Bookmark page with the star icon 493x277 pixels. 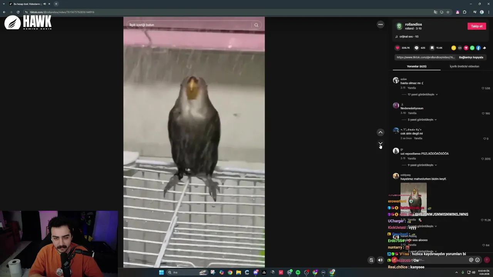(448, 12)
